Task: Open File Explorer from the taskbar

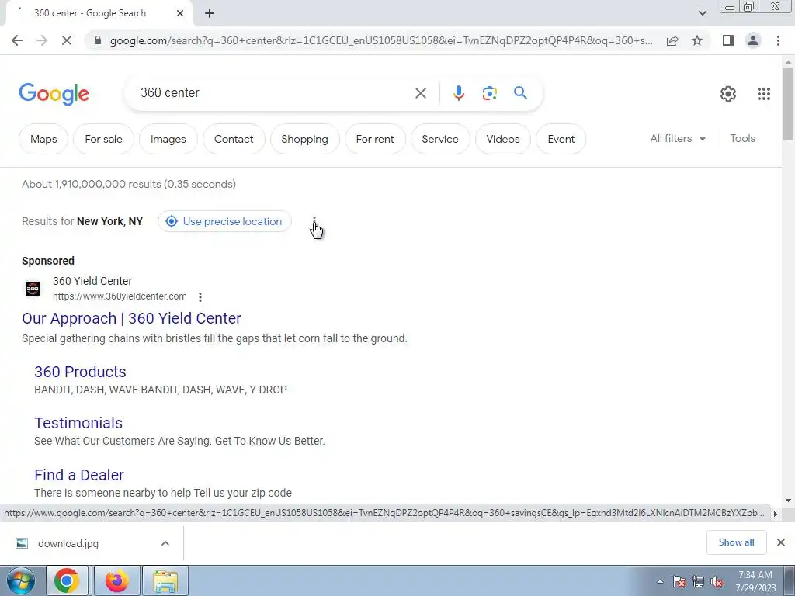Action: 166,580
